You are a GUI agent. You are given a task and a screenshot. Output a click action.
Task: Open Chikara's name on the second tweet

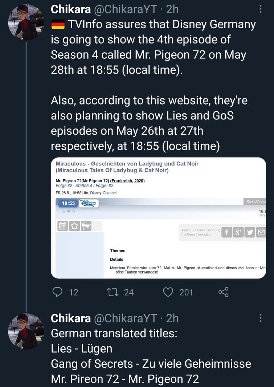[x=71, y=318]
